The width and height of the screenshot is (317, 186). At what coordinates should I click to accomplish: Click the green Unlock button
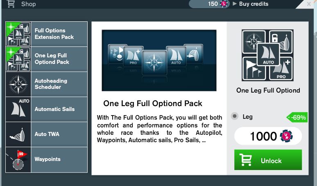tap(268, 160)
